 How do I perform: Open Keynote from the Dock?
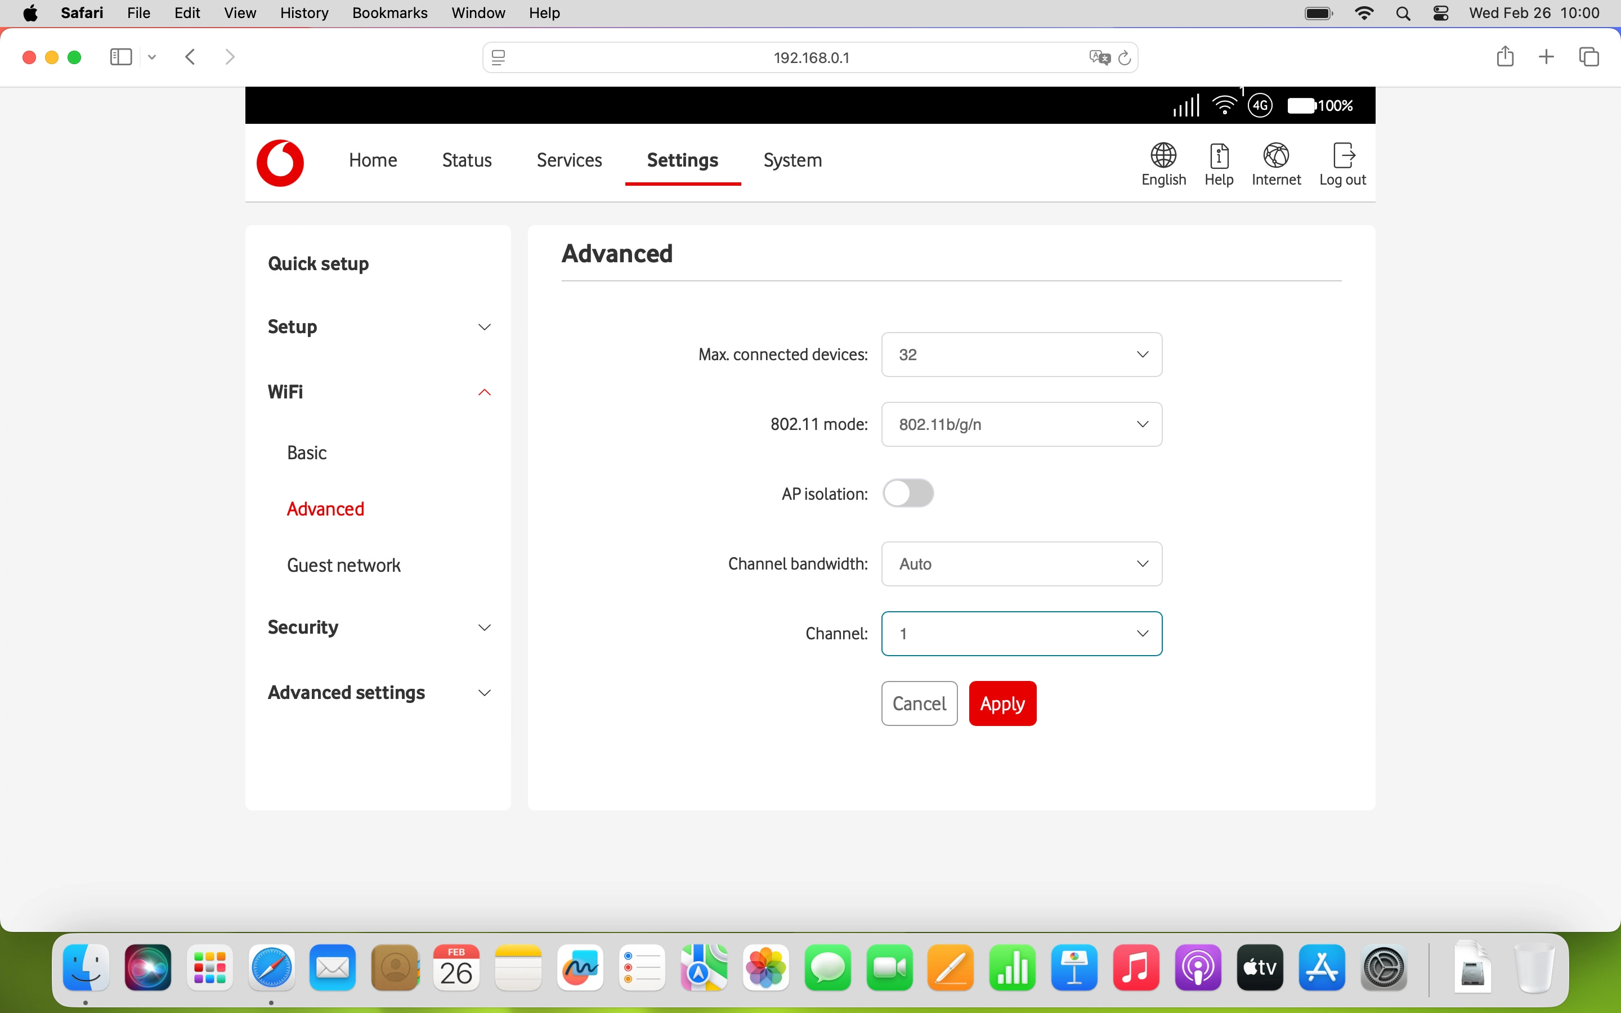tap(1074, 967)
